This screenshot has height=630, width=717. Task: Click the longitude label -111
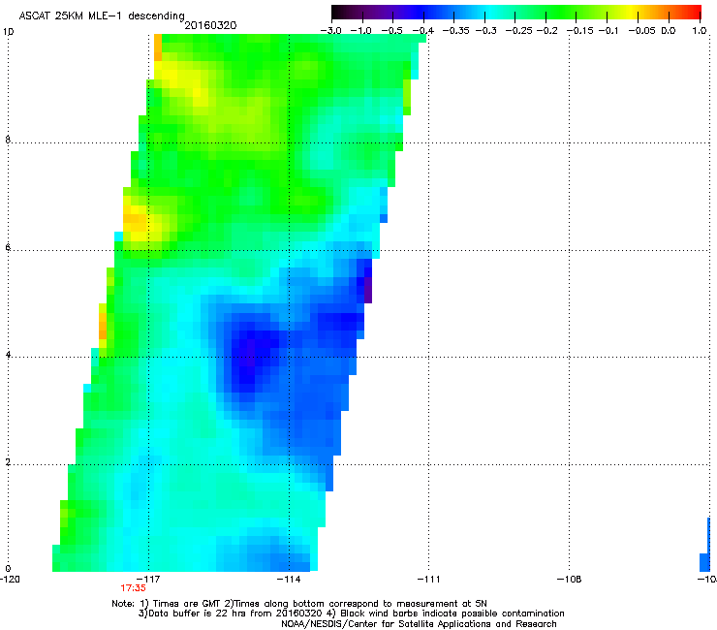429,580
